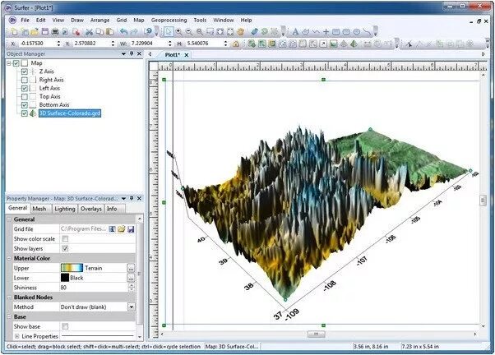Select the Ellipse drawing tool
495x355 pixels.
click(x=356, y=31)
